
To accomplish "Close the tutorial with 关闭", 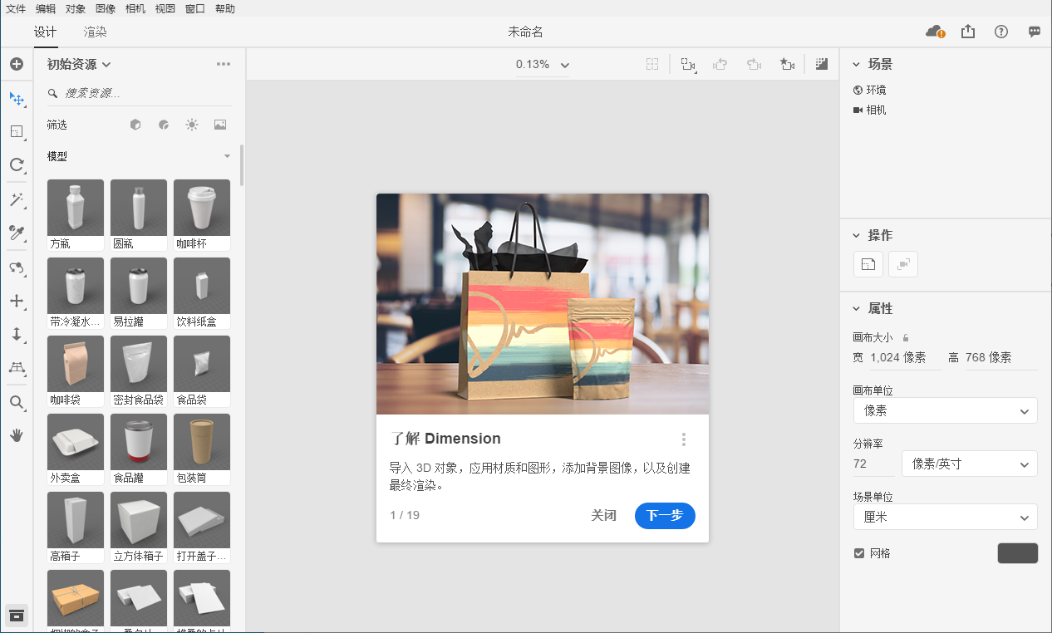I will pos(604,516).
